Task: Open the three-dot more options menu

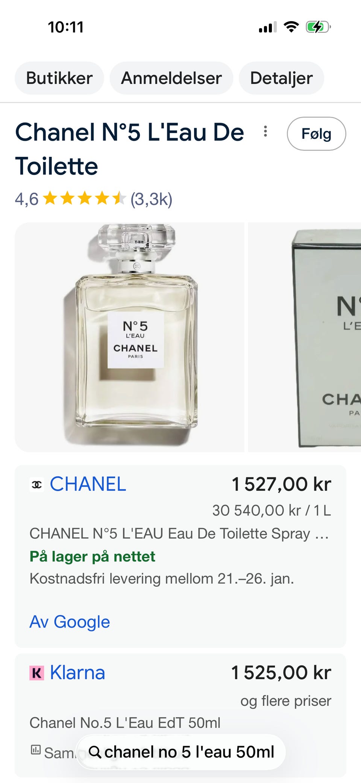Action: (265, 131)
